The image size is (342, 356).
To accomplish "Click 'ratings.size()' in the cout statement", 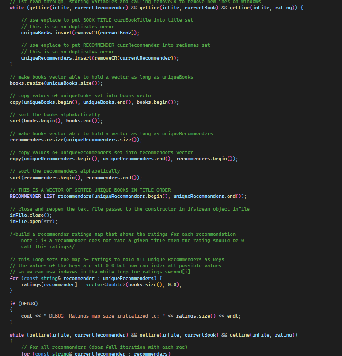I will (196, 316).
